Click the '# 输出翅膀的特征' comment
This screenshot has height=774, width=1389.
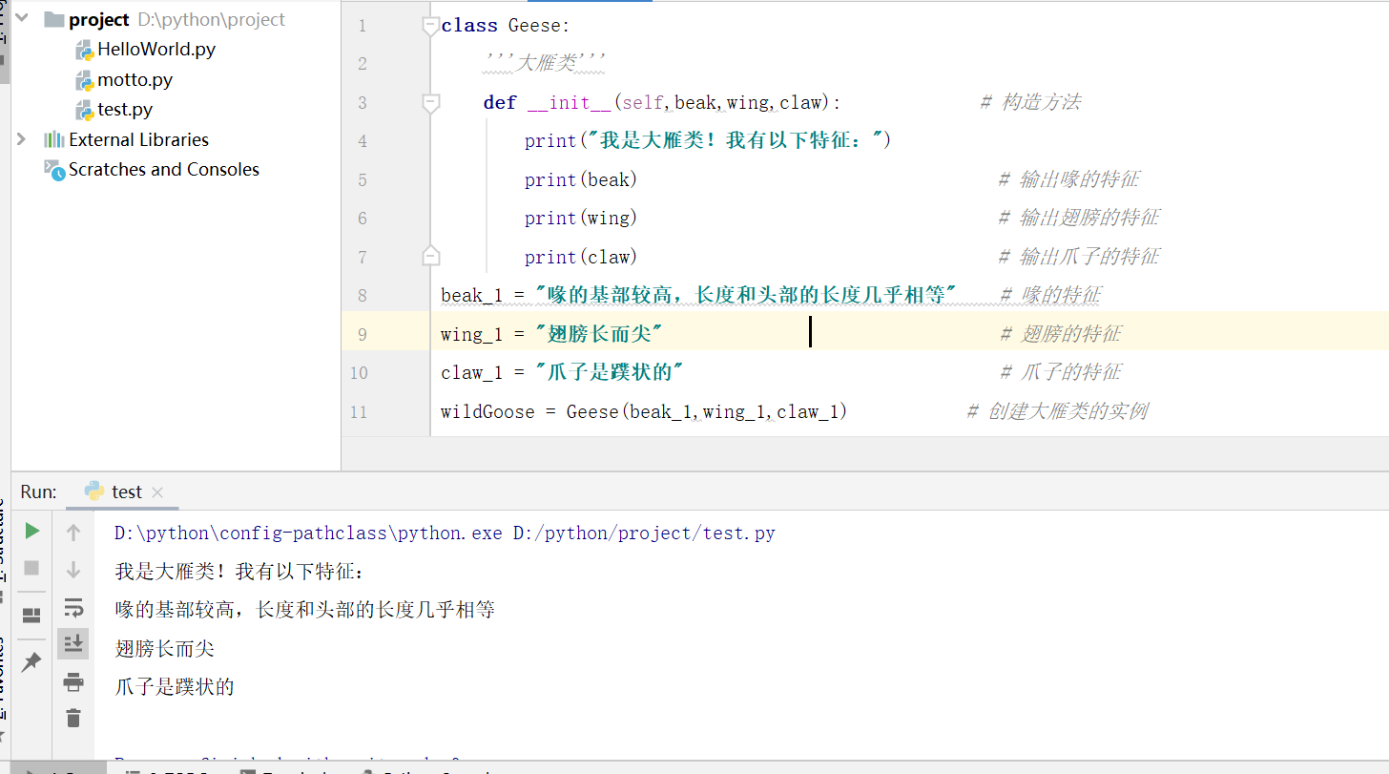point(1079,218)
